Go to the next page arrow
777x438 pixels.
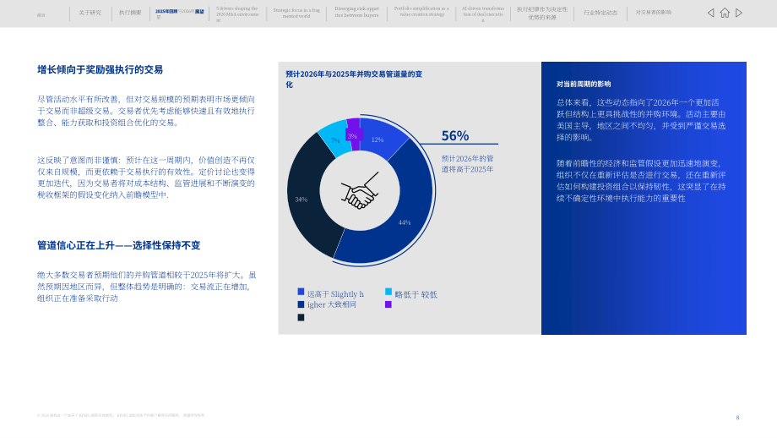739,13
